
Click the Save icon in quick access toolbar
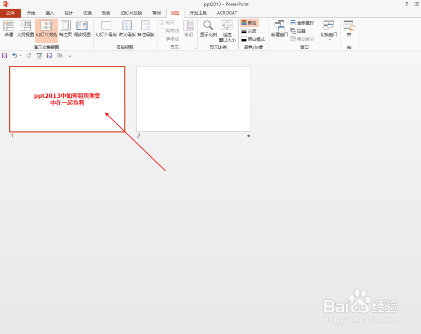(5, 56)
